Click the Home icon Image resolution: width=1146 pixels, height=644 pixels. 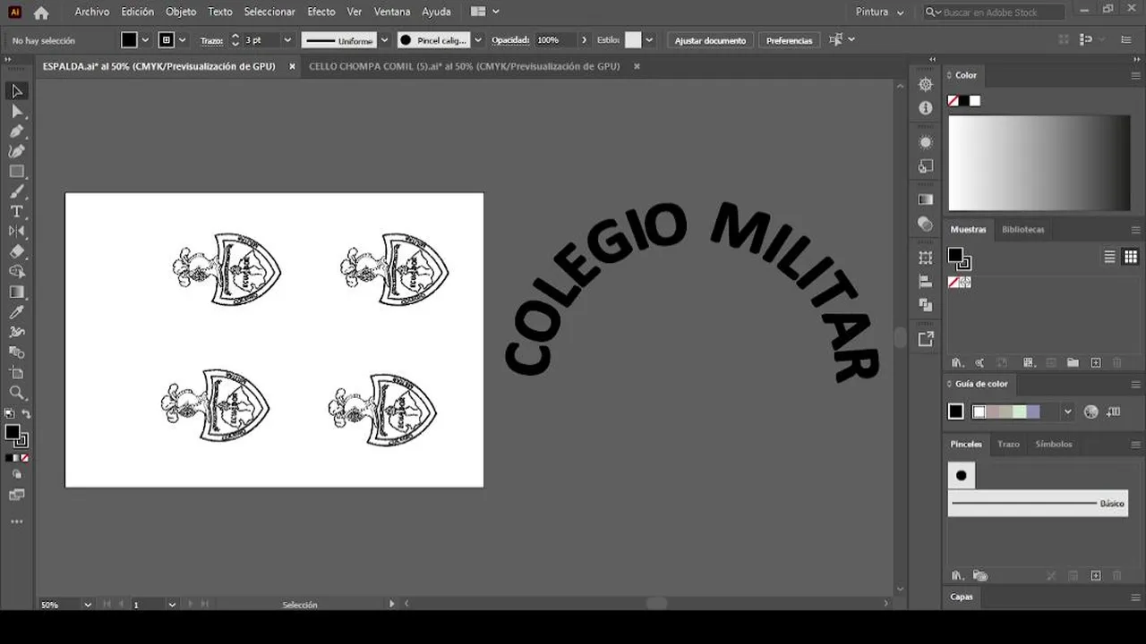(41, 13)
